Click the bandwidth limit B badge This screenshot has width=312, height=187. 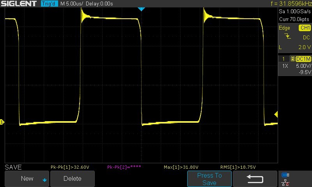(292, 59)
